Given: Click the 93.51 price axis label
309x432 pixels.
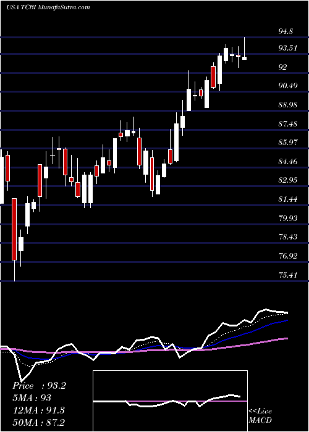Looking at the screenshot, I should [287, 48].
